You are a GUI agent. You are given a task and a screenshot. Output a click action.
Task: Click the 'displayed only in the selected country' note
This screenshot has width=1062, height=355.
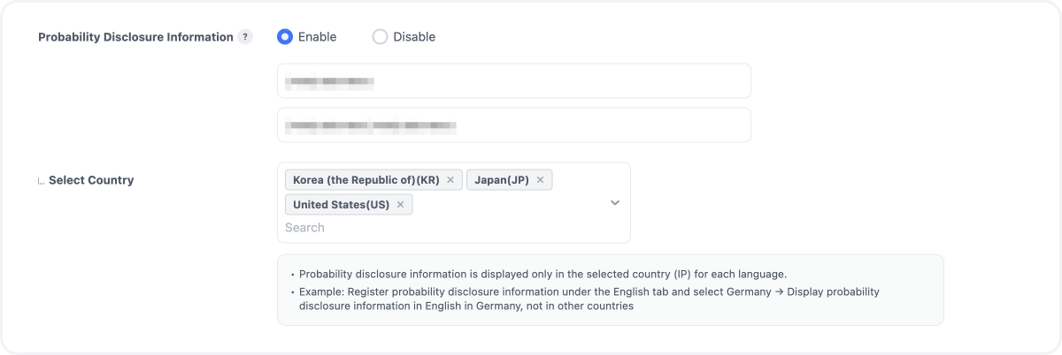[543, 274]
